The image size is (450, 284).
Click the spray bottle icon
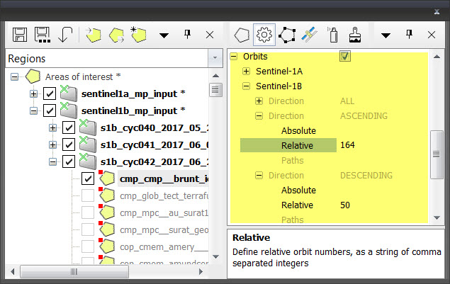pos(332,34)
